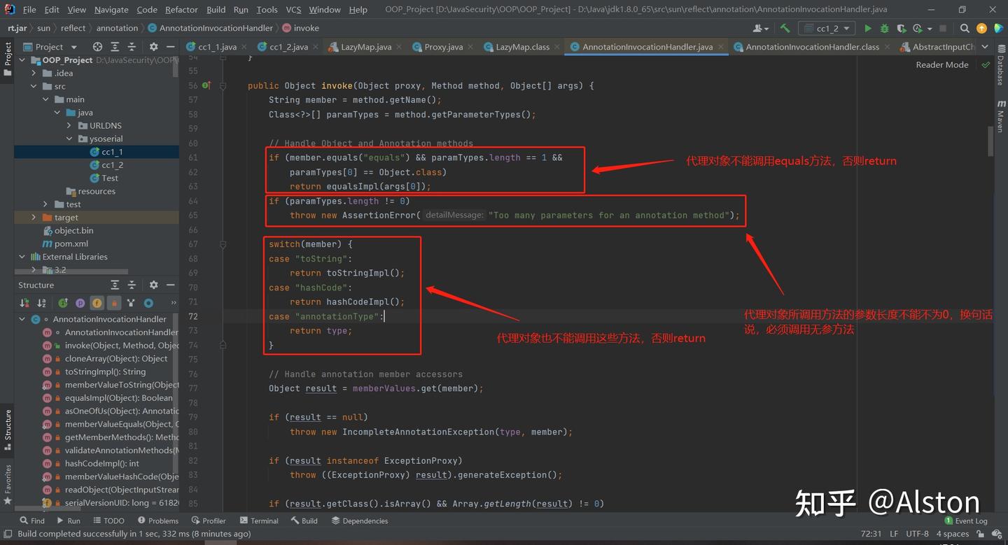Viewport: 1008px width, 545px height.
Task: Open the Database tool window
Action: coord(1000,67)
